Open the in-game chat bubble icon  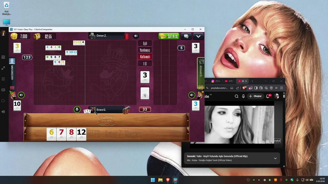pos(186,36)
